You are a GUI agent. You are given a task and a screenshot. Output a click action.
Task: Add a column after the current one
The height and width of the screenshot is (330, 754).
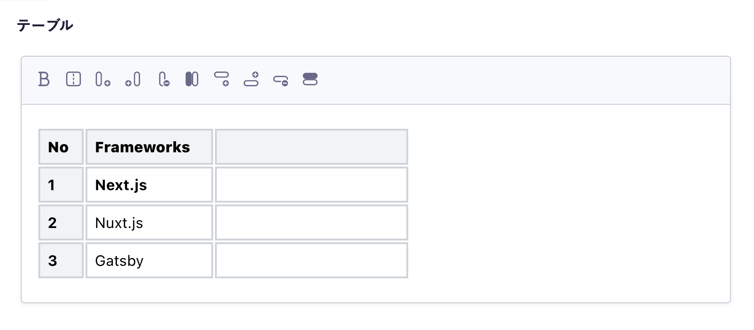click(103, 79)
